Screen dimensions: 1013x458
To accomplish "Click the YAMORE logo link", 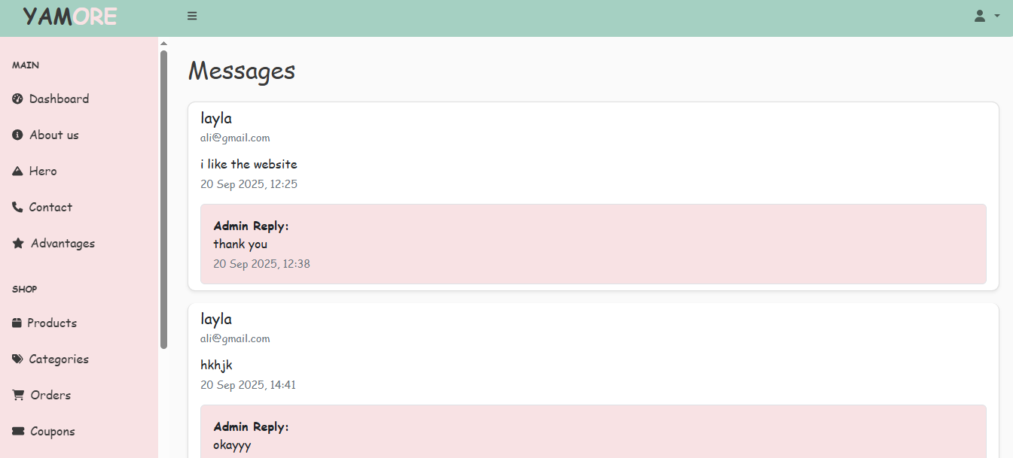I will click(70, 16).
